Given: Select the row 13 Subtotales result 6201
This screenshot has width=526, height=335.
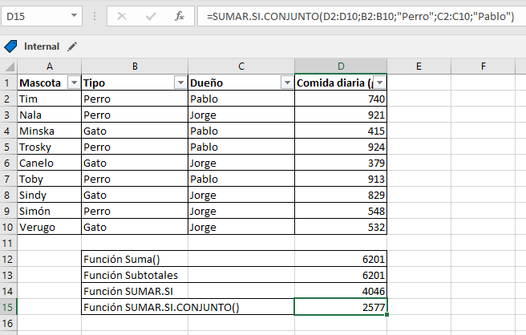Looking at the screenshot, I should pyautogui.click(x=341, y=276).
